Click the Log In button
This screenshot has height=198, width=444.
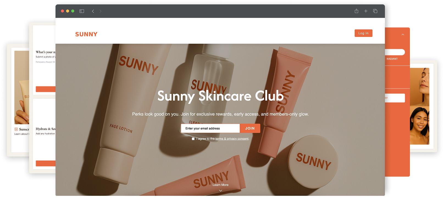click(x=363, y=33)
